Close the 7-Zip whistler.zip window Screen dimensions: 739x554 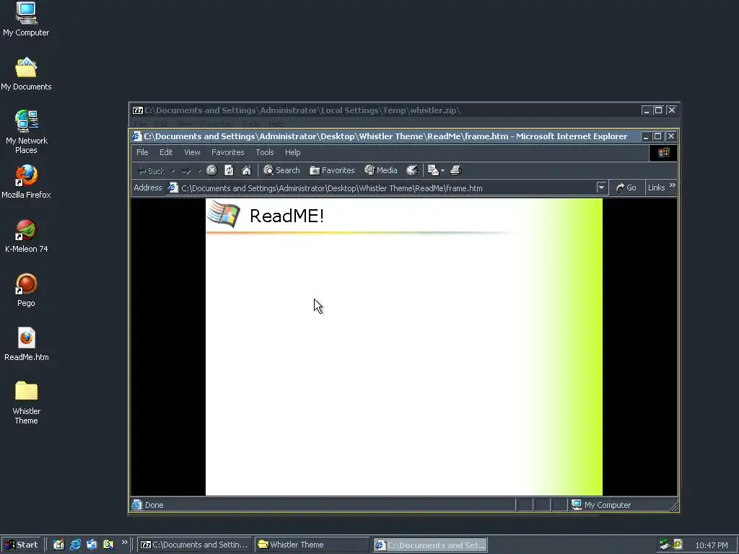(672, 110)
